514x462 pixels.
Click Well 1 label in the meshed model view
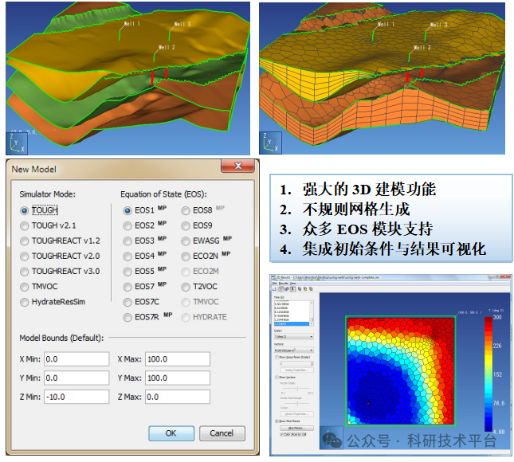pyautogui.click(x=386, y=24)
